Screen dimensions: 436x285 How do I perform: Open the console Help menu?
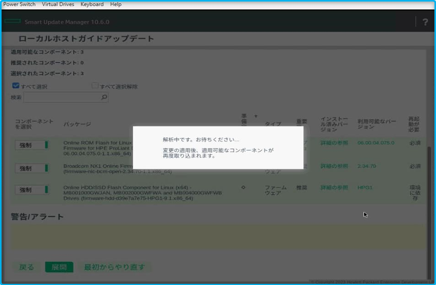[x=115, y=4]
